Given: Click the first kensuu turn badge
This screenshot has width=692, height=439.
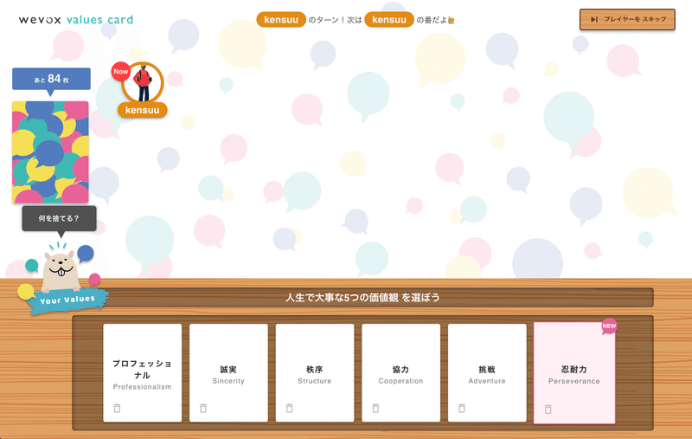Looking at the screenshot, I should click(x=281, y=19).
